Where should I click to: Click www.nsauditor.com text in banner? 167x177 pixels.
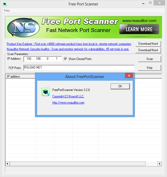click(139, 21)
